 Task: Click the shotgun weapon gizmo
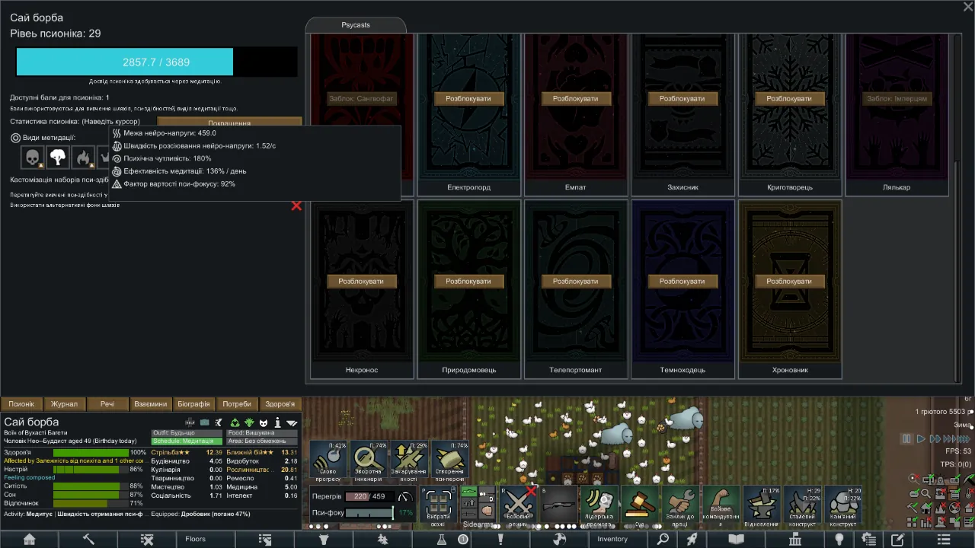tap(558, 504)
